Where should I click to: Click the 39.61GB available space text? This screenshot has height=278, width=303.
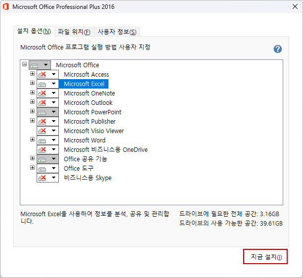231,224
